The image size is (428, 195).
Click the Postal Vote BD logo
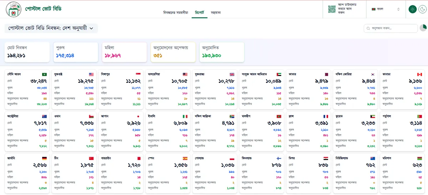(14, 9)
